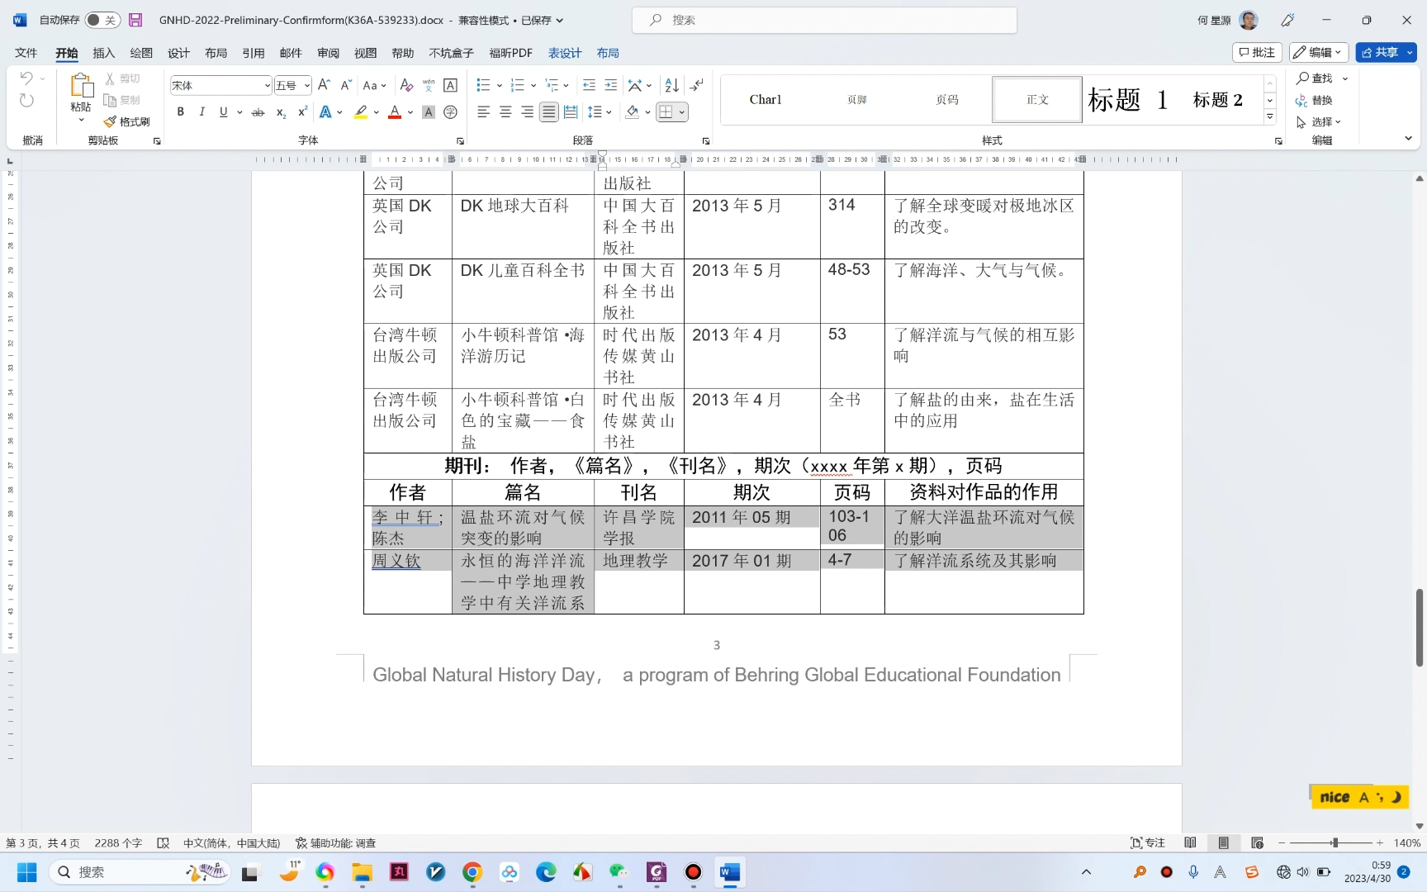This screenshot has height=892, width=1427.
Task: Open line spacing dropdown
Action: pos(600,111)
